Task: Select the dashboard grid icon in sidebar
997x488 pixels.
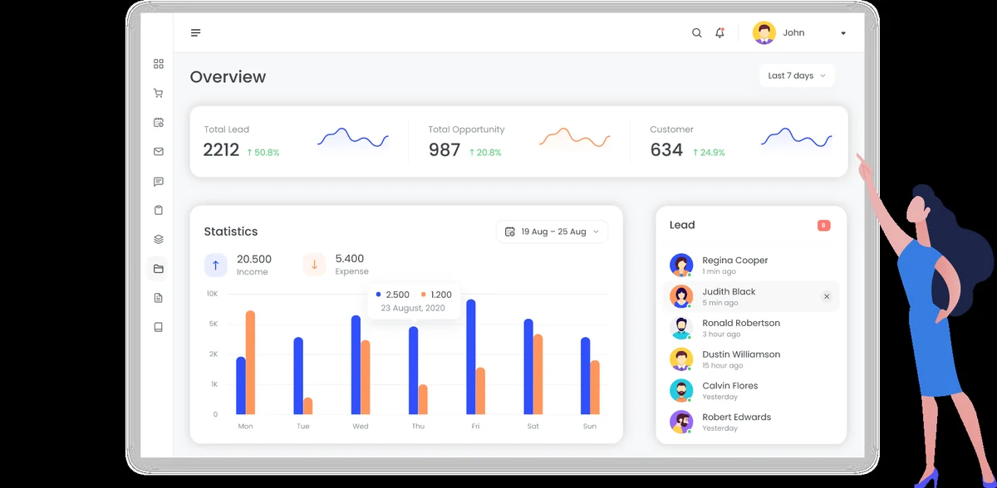Action: tap(159, 64)
